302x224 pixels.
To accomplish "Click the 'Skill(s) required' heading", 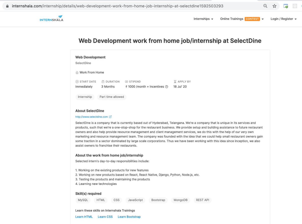I will click(x=88, y=194).
